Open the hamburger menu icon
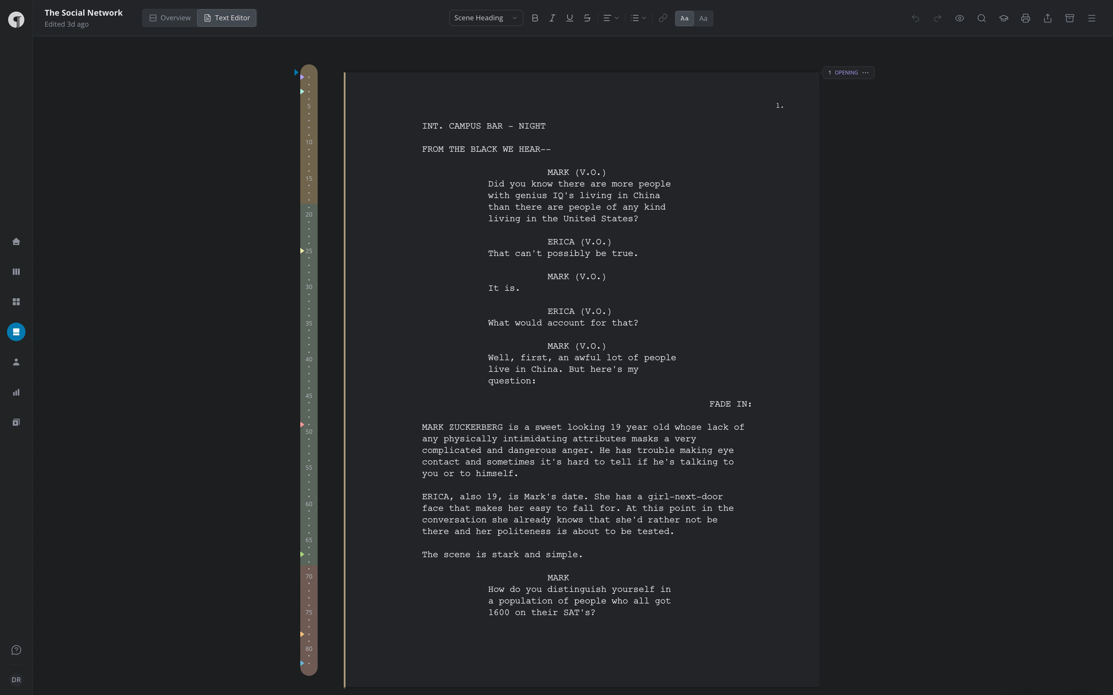The width and height of the screenshot is (1113, 695). coord(1092,18)
